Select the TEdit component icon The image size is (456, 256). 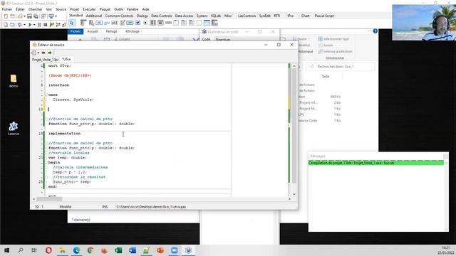point(115,23)
